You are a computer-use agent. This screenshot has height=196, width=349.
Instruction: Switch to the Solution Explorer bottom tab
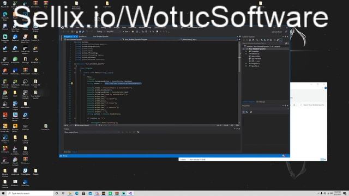pyautogui.click(x=249, y=102)
